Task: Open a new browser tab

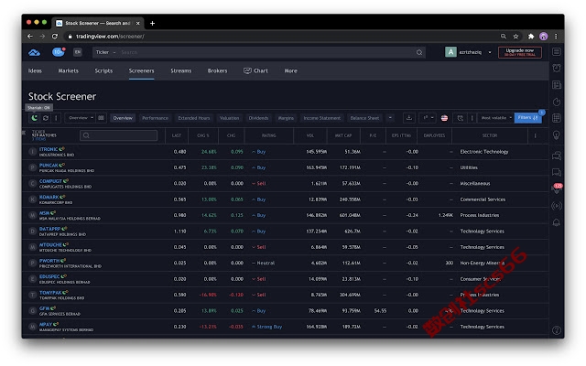Action: 152,23
